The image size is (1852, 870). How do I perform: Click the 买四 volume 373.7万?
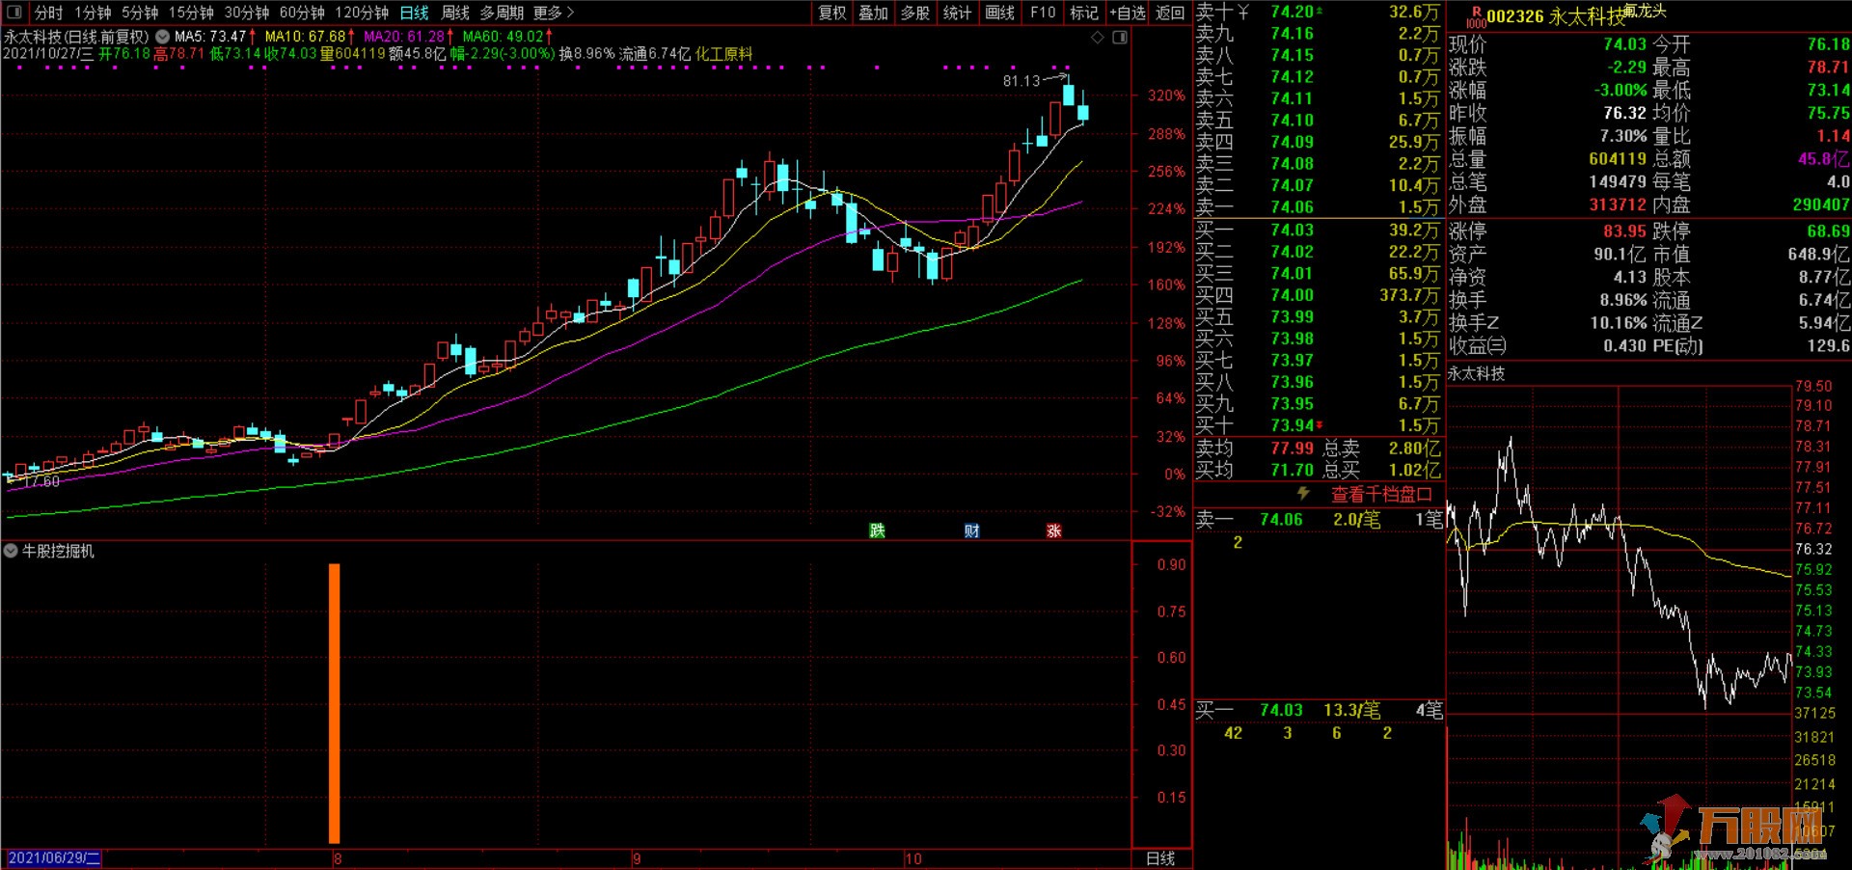coord(1408,295)
